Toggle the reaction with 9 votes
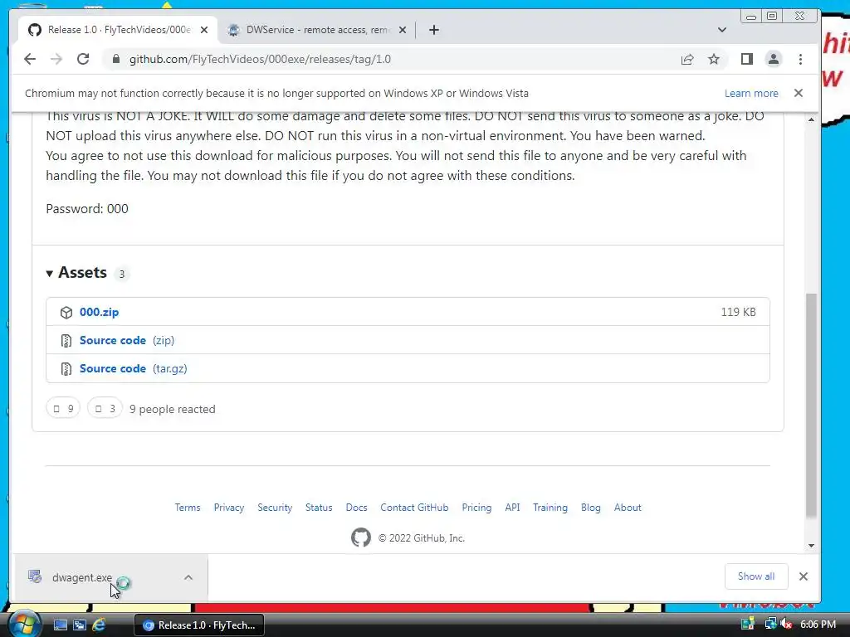850x637 pixels. [63, 408]
